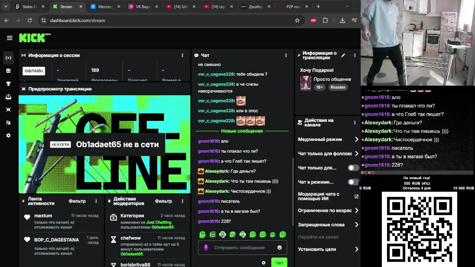Open the trophy achievements icon in sidebar
This screenshot has width=475, height=267.
pyautogui.click(x=8, y=84)
